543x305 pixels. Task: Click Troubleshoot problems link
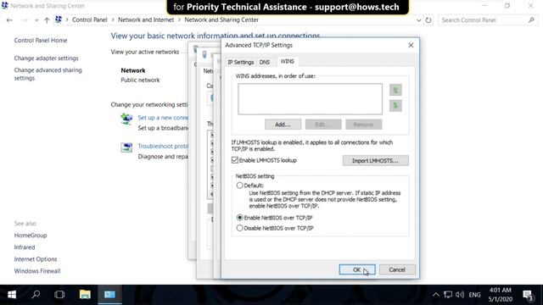pyautogui.click(x=163, y=146)
